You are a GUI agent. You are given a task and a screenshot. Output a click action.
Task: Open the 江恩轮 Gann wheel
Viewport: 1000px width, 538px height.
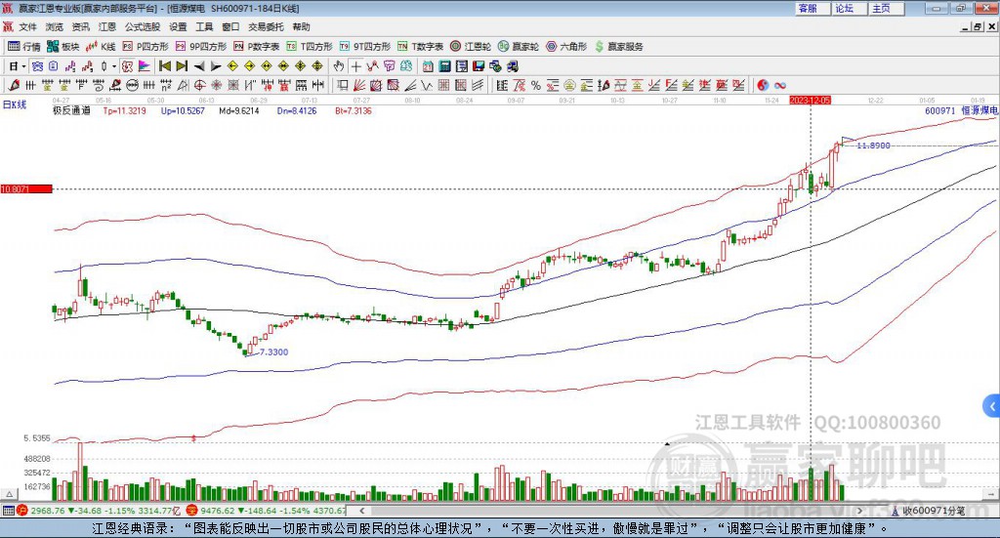(471, 47)
